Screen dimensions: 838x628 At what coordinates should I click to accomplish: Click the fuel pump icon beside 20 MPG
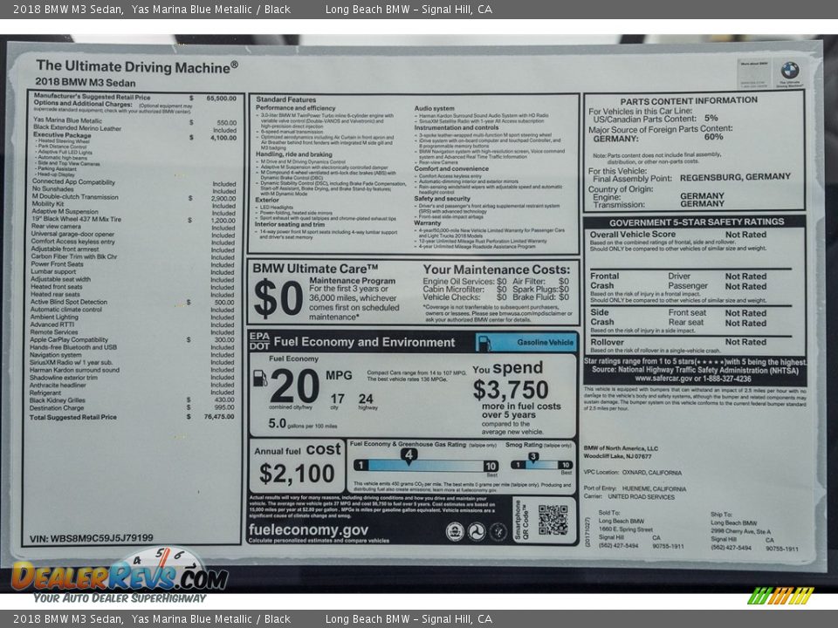click(260, 379)
